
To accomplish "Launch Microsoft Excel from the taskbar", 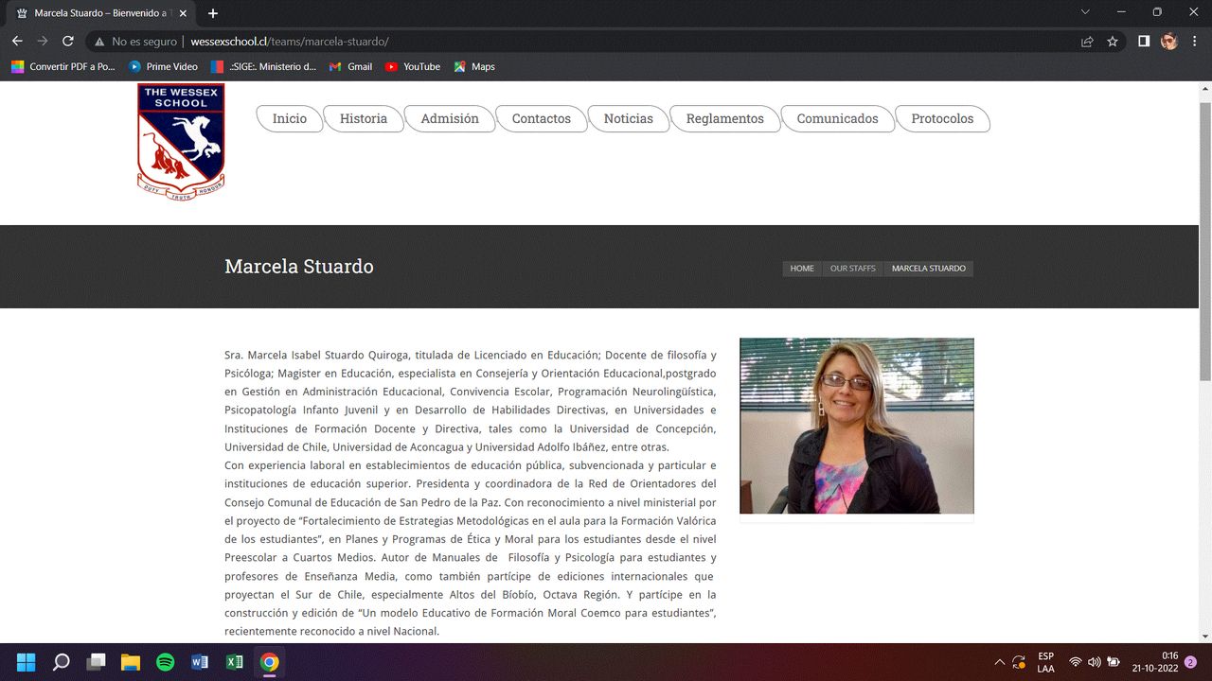I will [235, 661].
